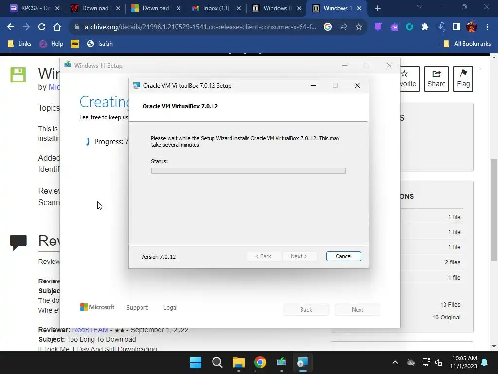Go back in Chrome browser
This screenshot has height=374, width=498.
click(x=11, y=27)
